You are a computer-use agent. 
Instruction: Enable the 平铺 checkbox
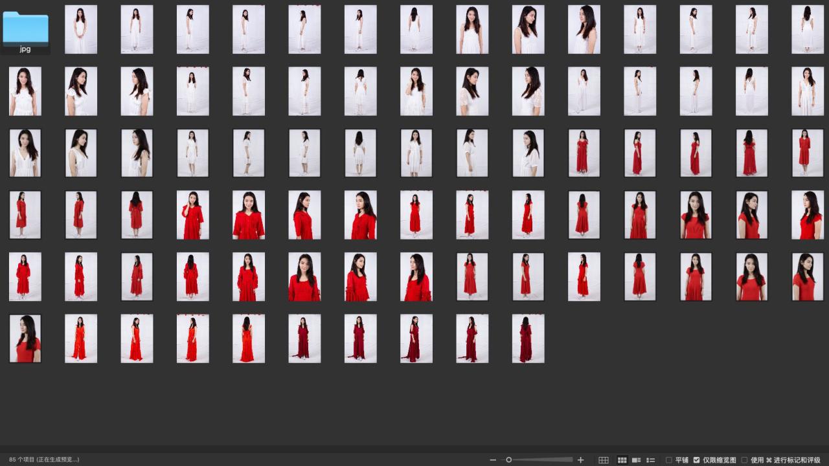(x=669, y=460)
